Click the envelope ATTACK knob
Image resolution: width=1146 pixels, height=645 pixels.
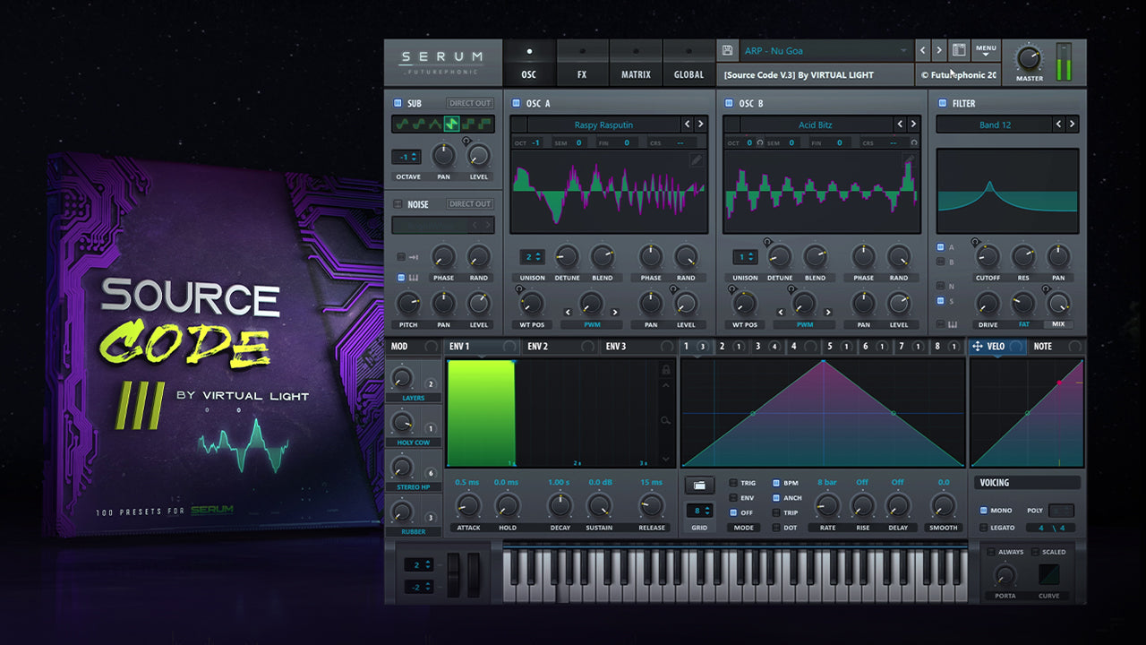466,506
